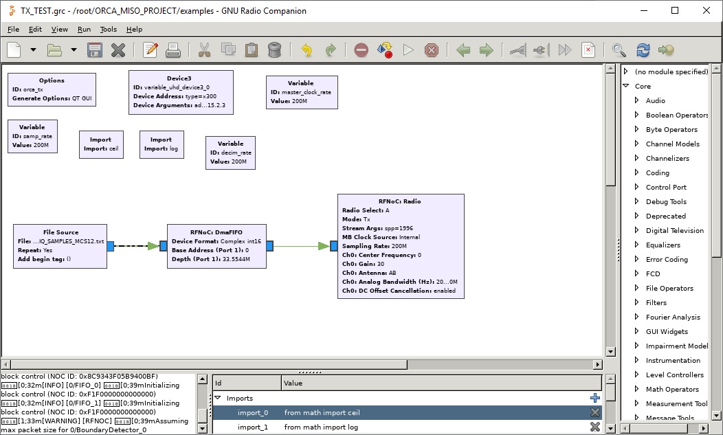
Task: Remove the import_0 entry with X button
Action: click(594, 412)
